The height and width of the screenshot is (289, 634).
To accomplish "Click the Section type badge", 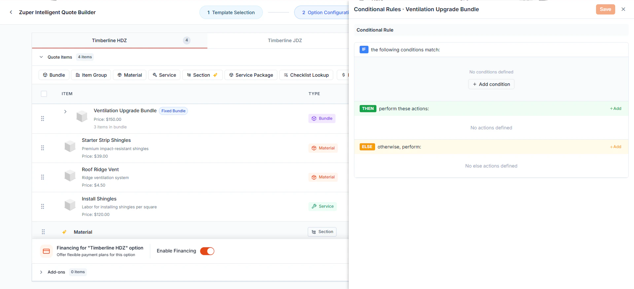I will (x=322, y=232).
